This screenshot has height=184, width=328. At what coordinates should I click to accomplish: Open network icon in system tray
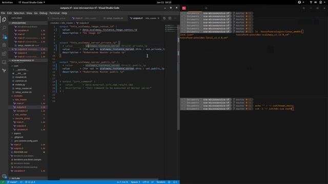[311, 2]
